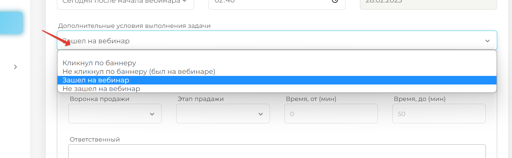512x158 pixels.
Task: Choose 'Не кликнул по баннеру (был на вебинаре)'
Action: [139, 71]
